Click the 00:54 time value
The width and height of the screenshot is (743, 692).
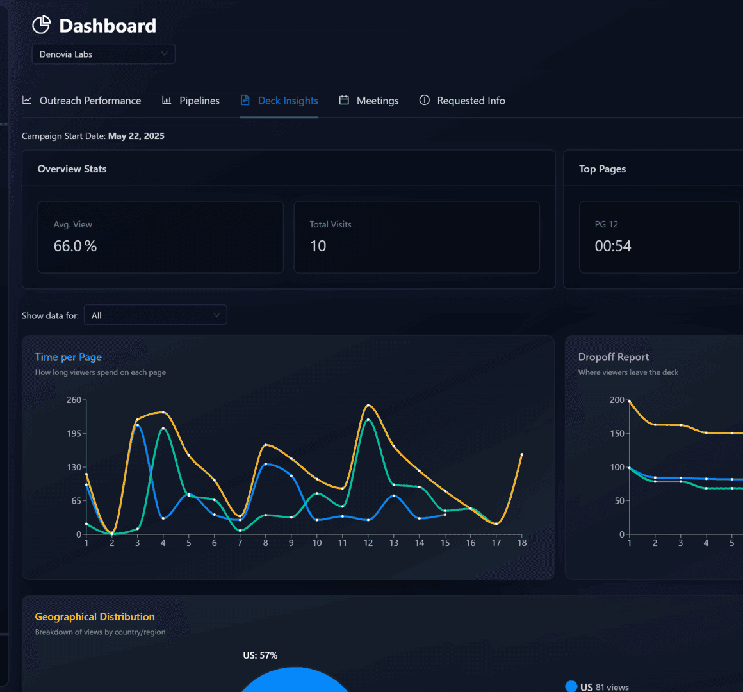(x=613, y=246)
